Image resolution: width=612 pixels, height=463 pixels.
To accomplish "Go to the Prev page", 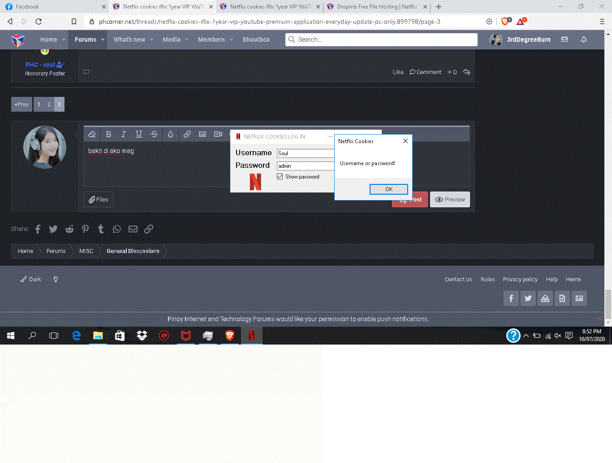I will [22, 104].
